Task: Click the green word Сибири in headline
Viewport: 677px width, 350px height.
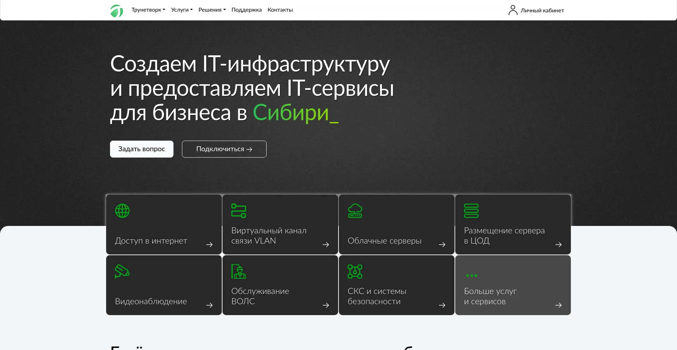Action: (x=291, y=113)
